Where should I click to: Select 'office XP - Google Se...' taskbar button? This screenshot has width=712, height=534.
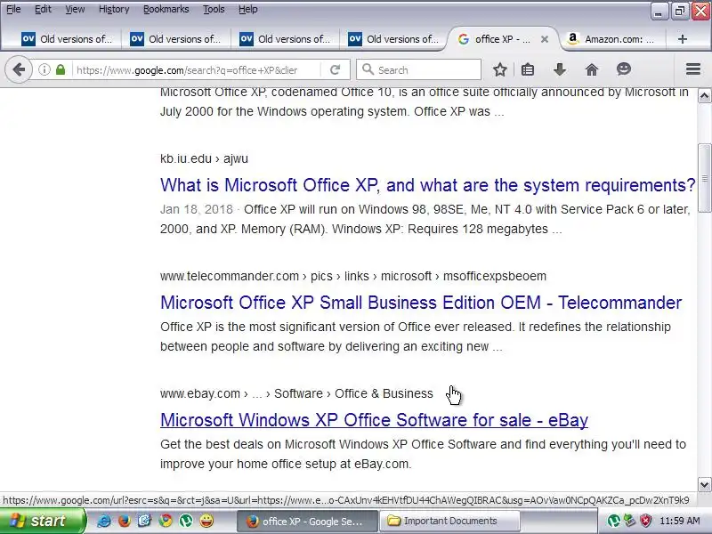click(307, 521)
